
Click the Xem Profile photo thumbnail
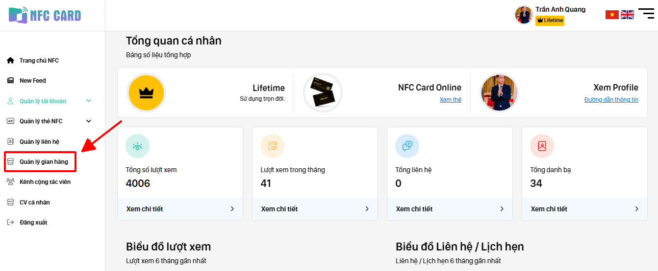pyautogui.click(x=499, y=92)
